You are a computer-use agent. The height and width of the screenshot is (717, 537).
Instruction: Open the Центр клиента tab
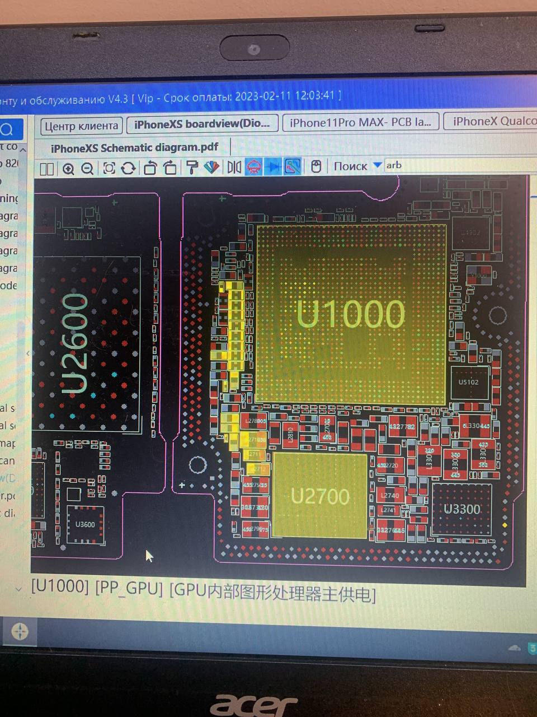coord(82,126)
